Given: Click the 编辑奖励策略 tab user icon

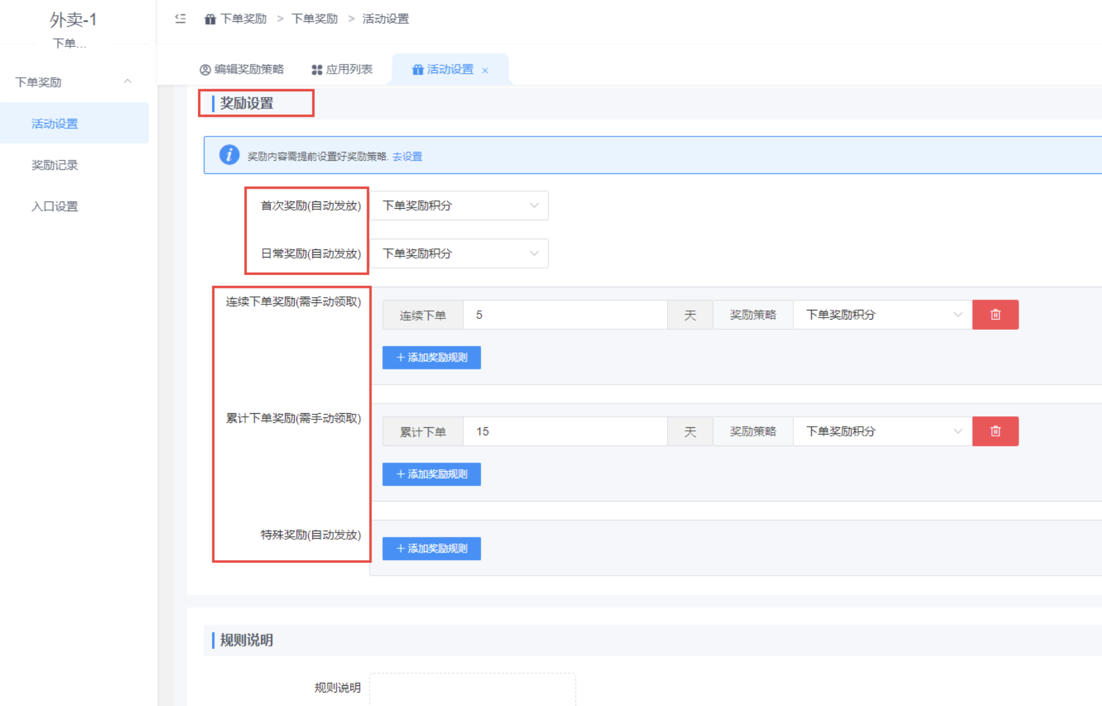Looking at the screenshot, I should 205,69.
